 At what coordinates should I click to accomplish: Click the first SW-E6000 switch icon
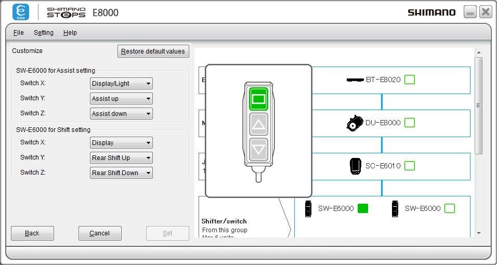click(x=308, y=208)
